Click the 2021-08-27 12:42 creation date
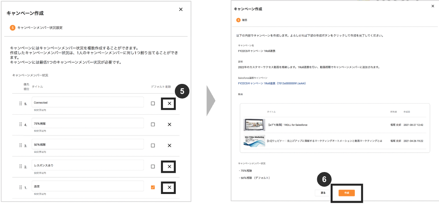The image size is (439, 204). pyautogui.click(x=413, y=125)
